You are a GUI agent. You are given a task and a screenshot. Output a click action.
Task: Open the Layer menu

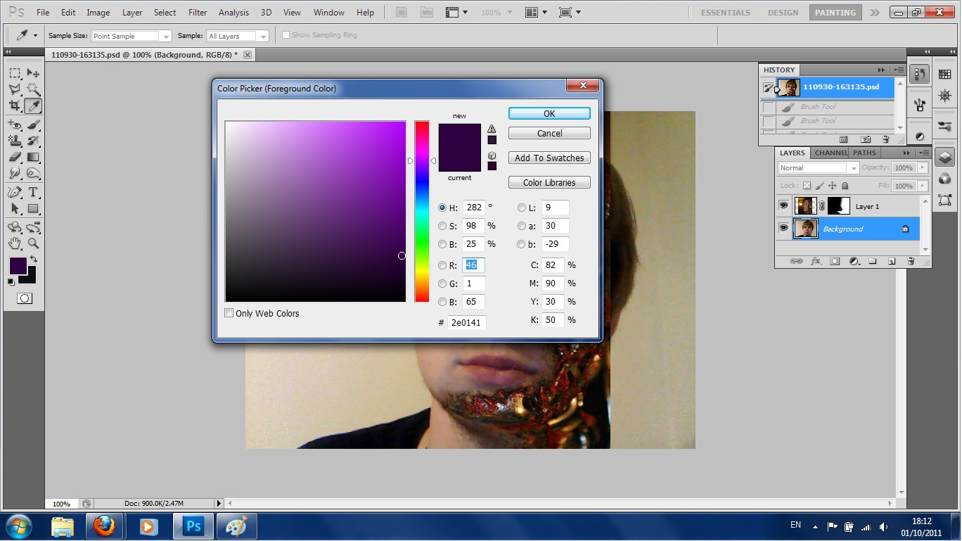[x=132, y=13]
